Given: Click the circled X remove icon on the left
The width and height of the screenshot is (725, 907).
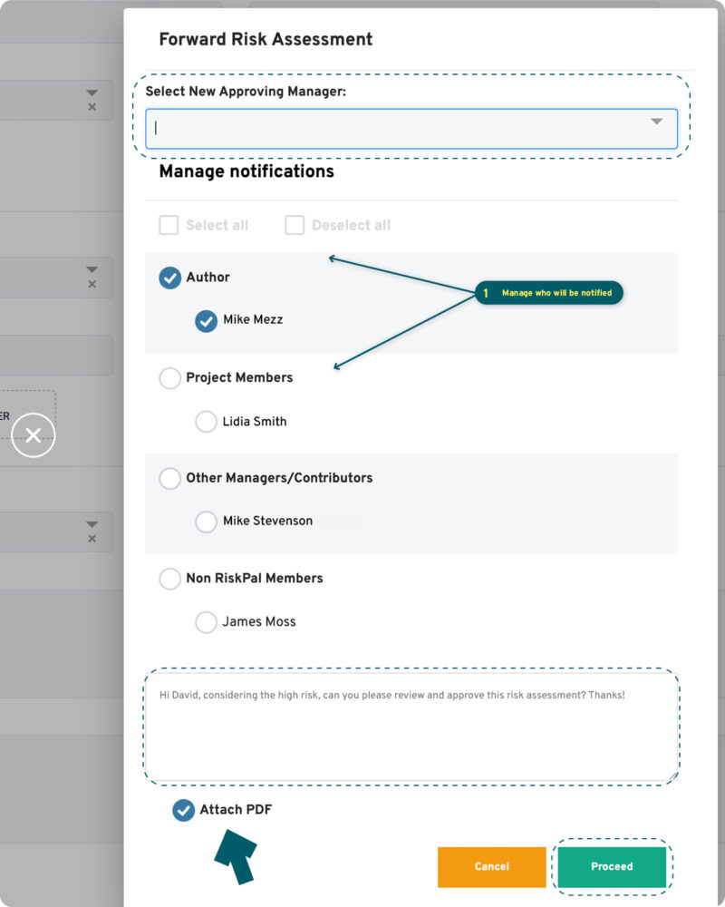Looking at the screenshot, I should (33, 435).
